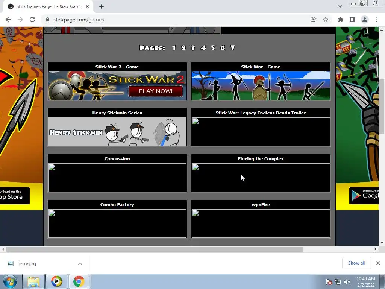385x289 pixels.
Task: Click the vertical scrollbar down arrow
Action: (382, 243)
